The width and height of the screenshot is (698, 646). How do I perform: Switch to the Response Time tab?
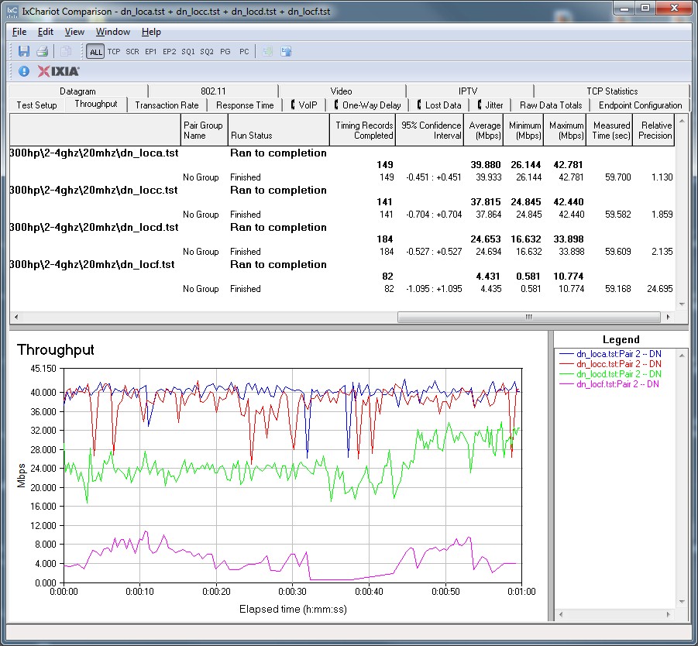(245, 105)
